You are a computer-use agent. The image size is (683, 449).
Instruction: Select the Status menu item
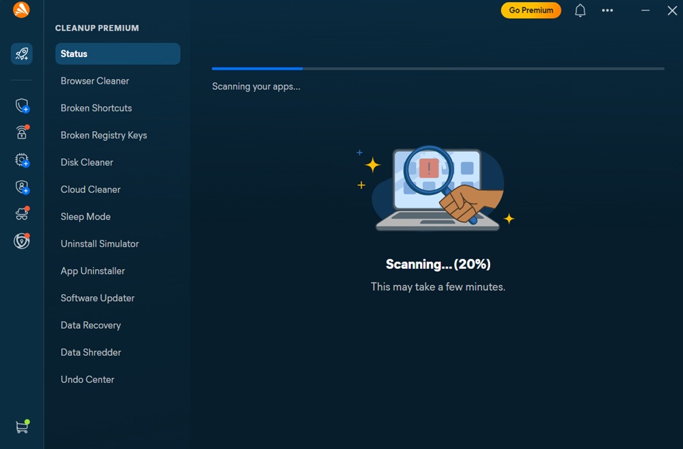[x=118, y=54]
